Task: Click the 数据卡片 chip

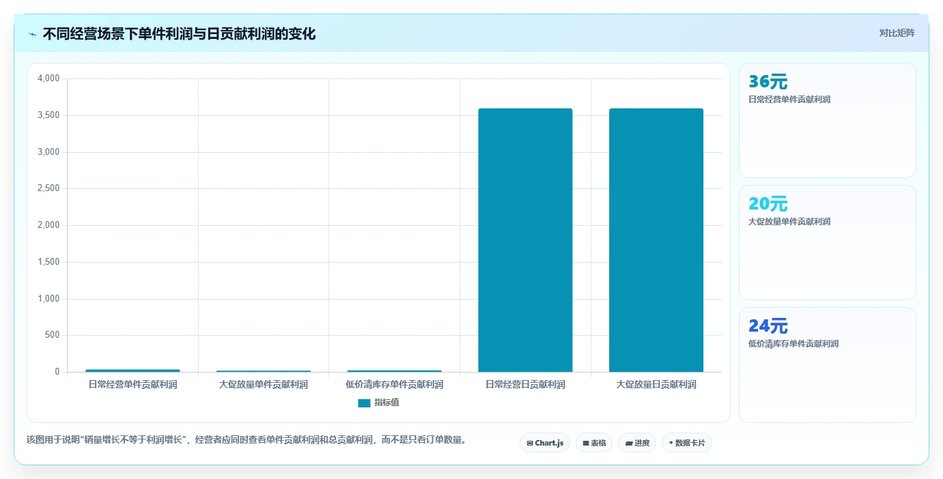Action: point(687,443)
